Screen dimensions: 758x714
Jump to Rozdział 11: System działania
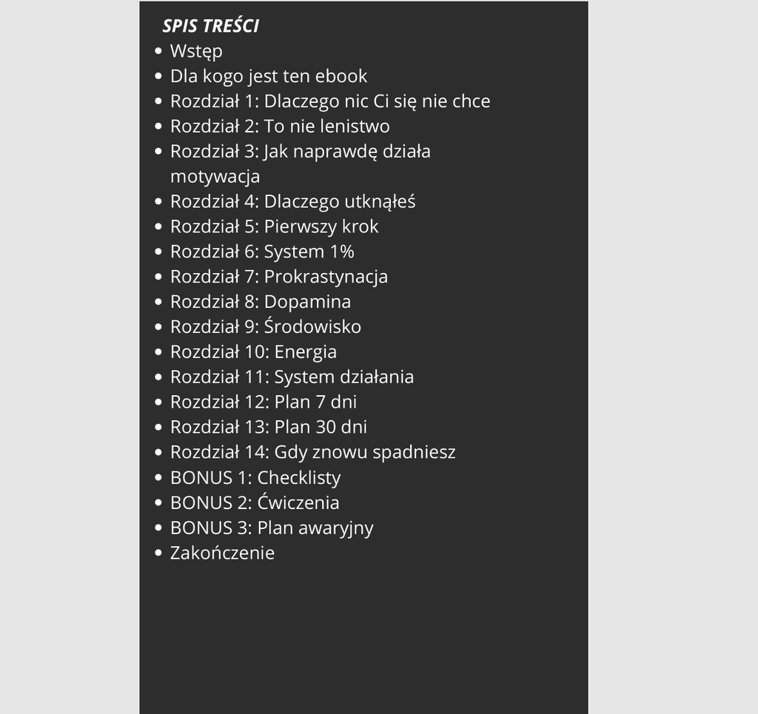292,377
